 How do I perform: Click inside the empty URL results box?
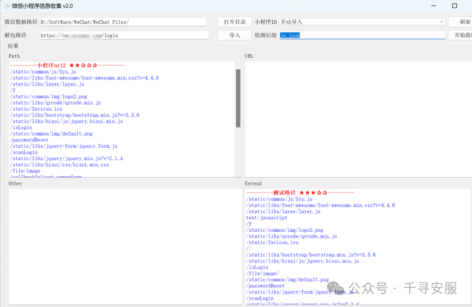pos(358,119)
